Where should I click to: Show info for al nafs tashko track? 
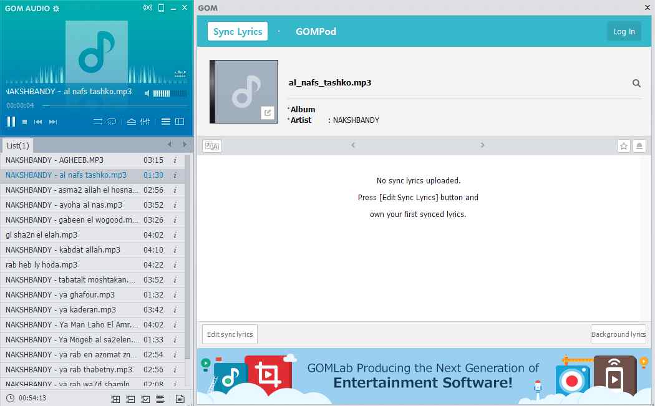[175, 175]
